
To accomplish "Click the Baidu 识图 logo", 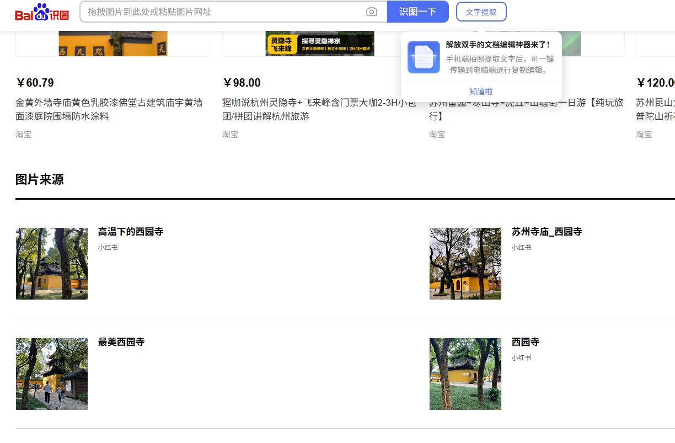I will (42, 12).
